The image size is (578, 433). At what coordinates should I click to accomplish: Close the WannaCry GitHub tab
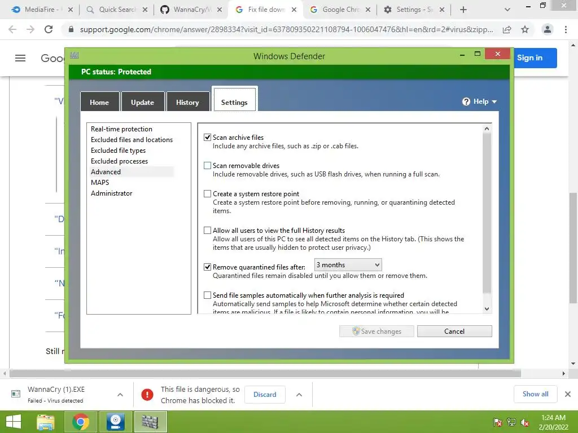tap(220, 10)
